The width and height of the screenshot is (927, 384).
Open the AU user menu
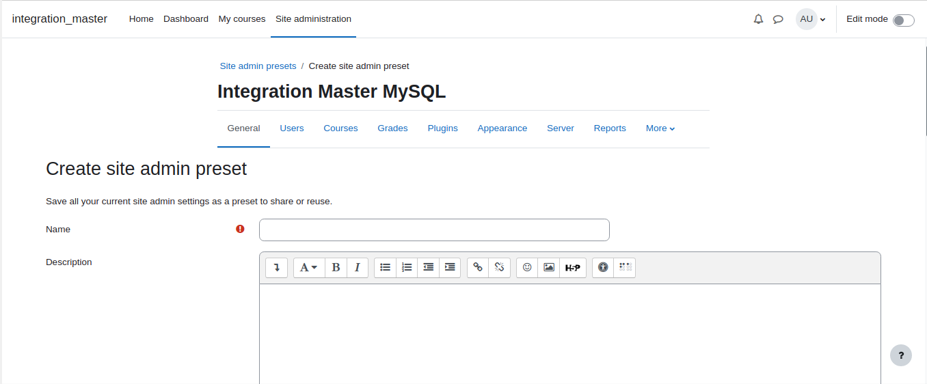click(x=811, y=19)
